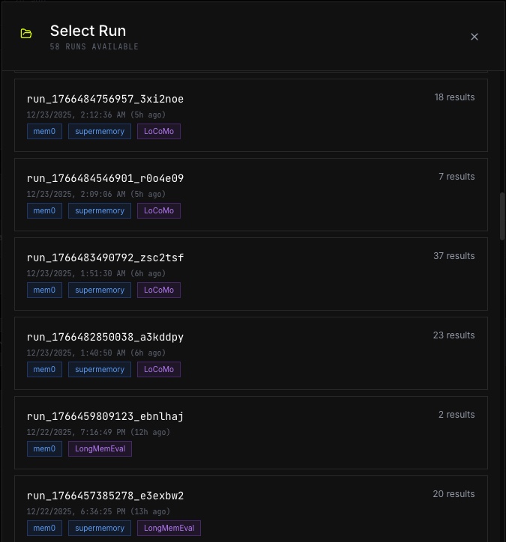Open run_1766484756957_3xi2noe
Screen dimensions: 506x542
point(251,115)
